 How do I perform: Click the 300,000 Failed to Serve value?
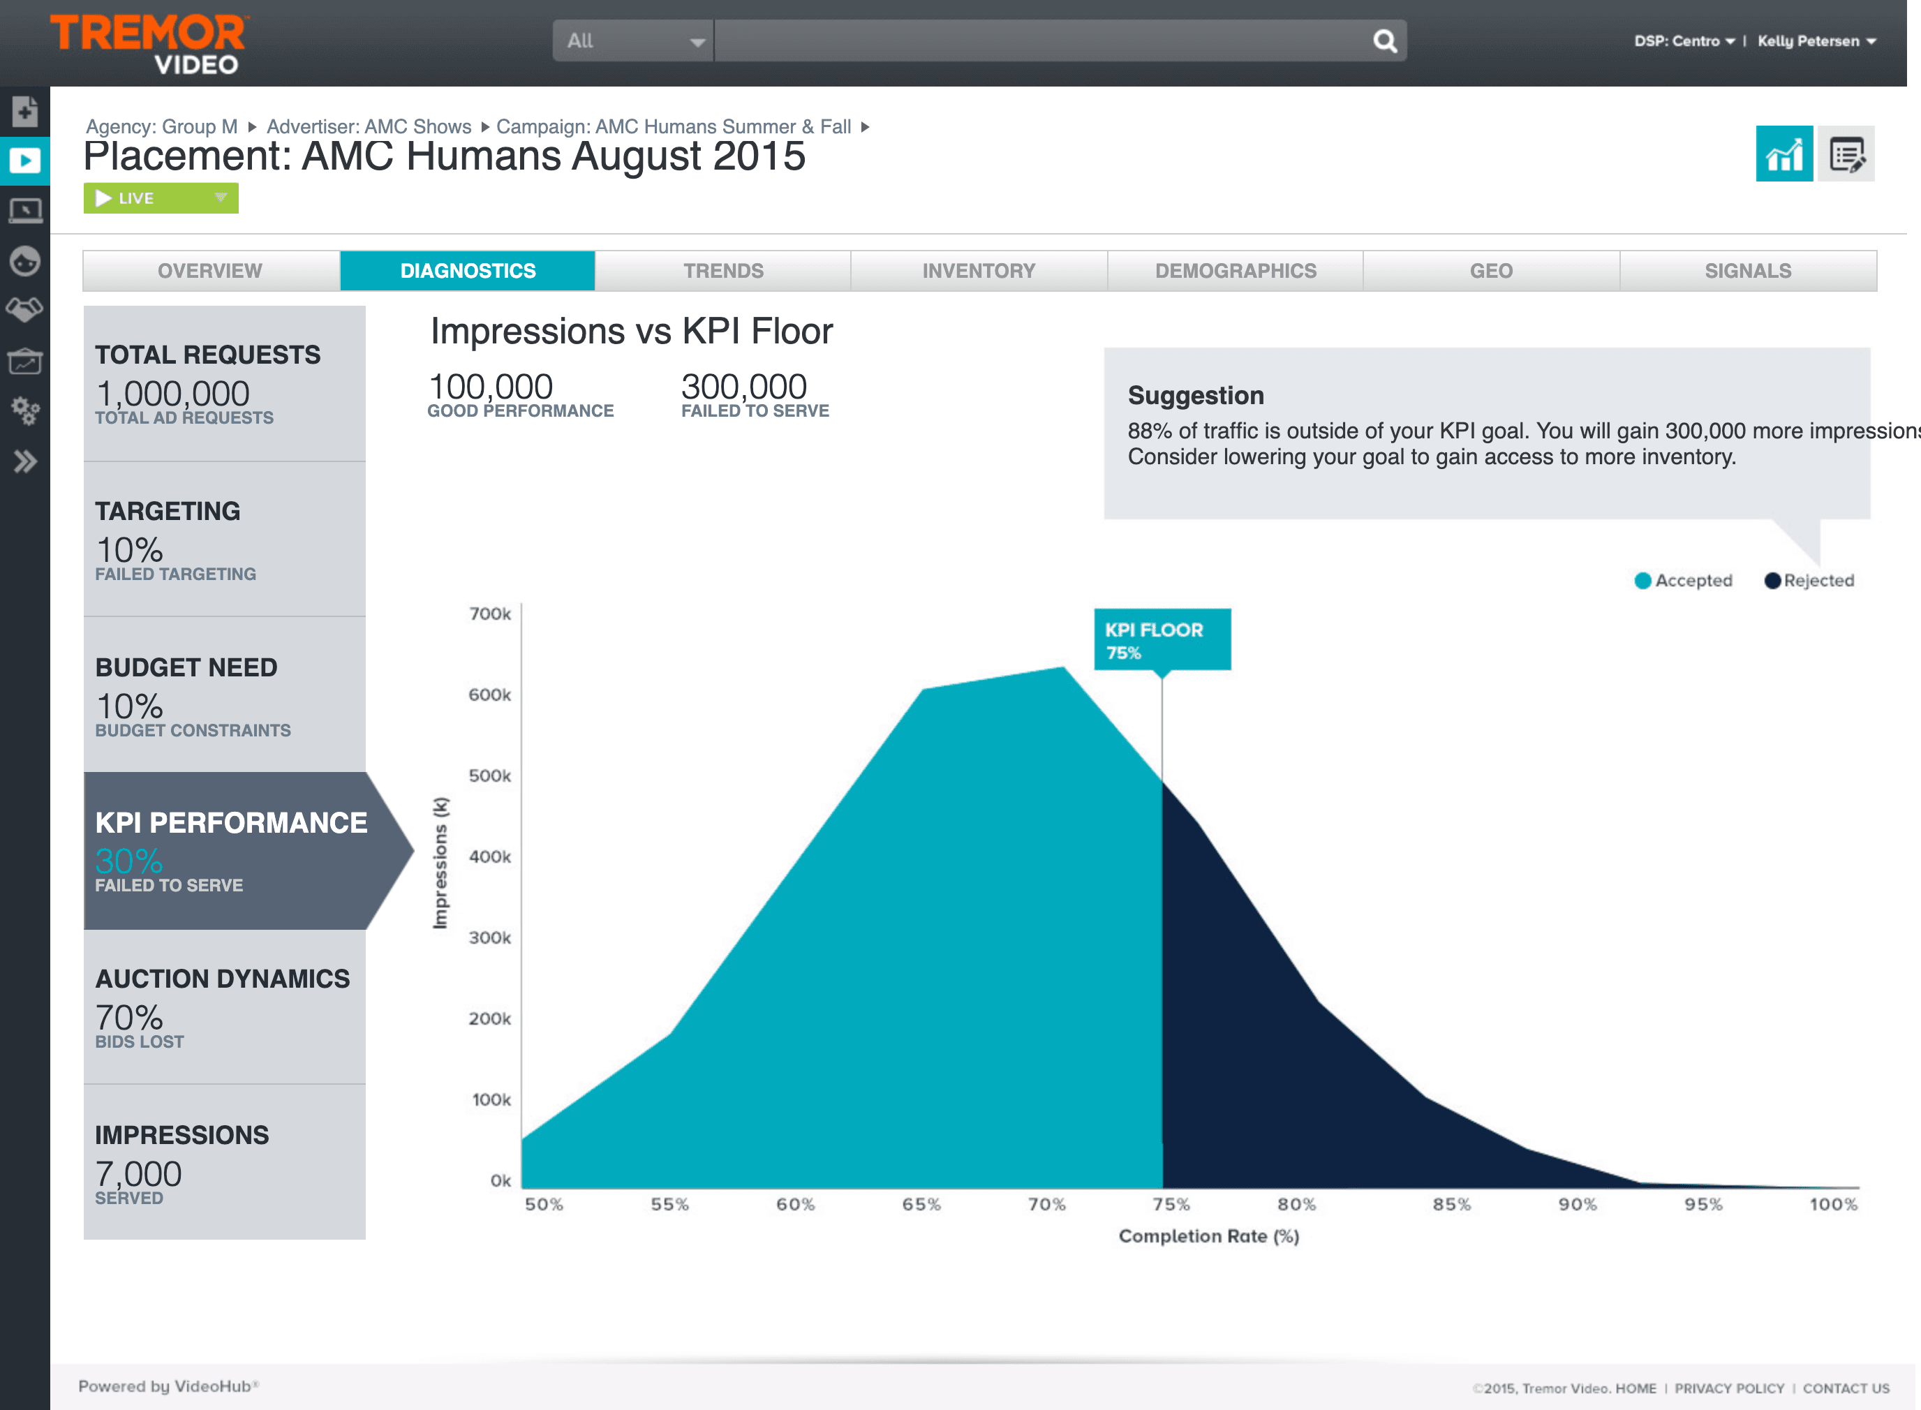click(x=744, y=387)
